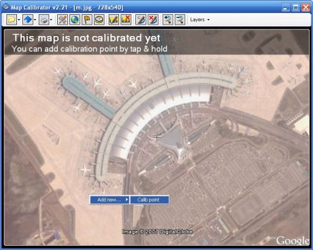Open the Layers dropdown menu
The width and height of the screenshot is (313, 250).
click(200, 20)
